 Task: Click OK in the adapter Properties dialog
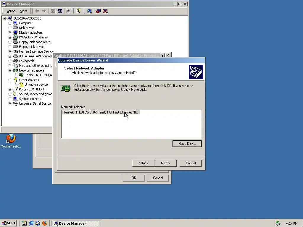point(134,178)
